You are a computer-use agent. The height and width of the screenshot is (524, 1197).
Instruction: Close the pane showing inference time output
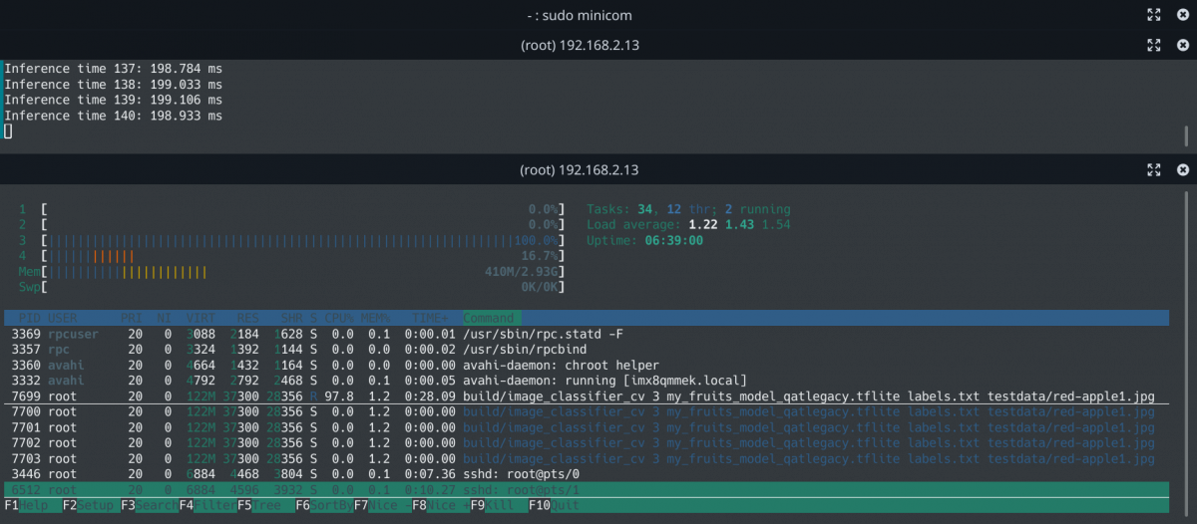click(x=1182, y=45)
